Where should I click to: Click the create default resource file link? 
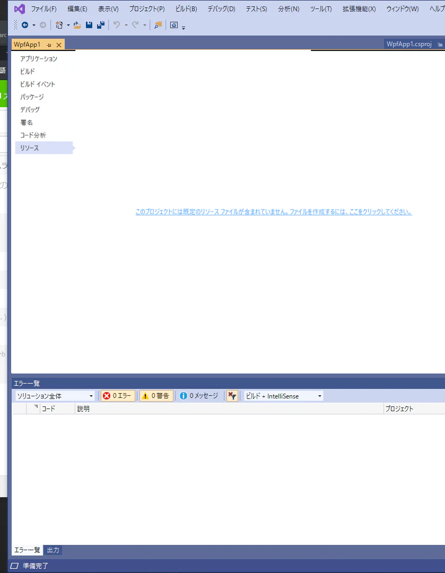tap(274, 212)
